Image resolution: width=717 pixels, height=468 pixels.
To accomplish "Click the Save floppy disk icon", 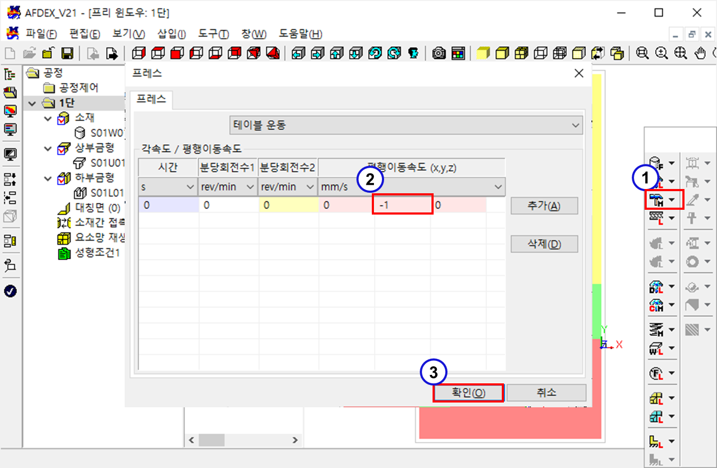I will [67, 53].
